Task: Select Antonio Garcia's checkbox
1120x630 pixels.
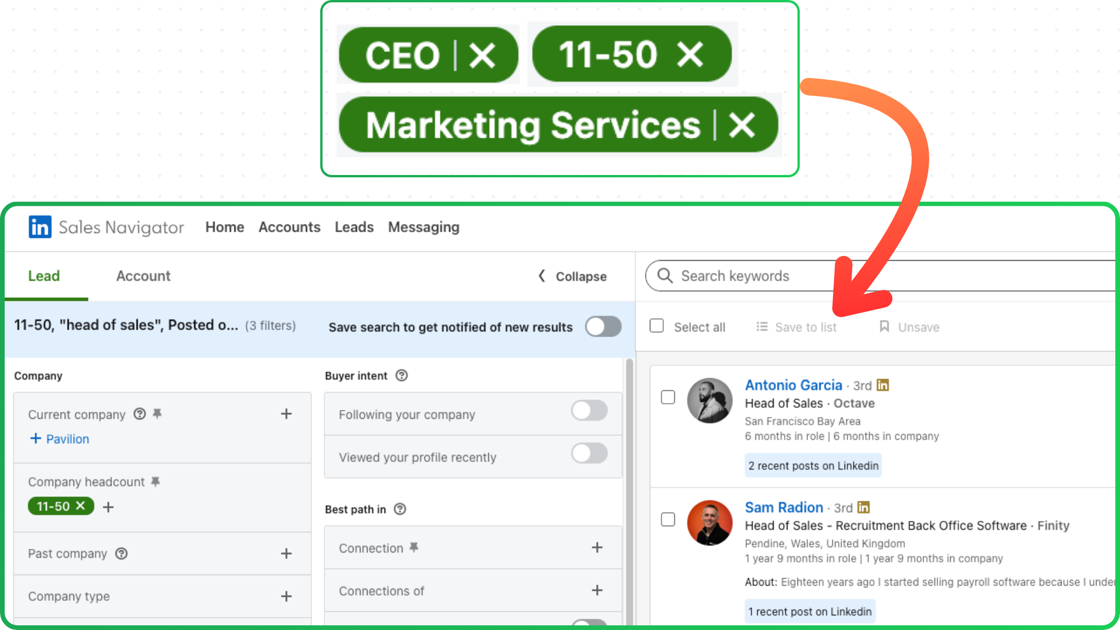Action: (668, 397)
